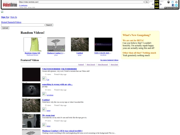Image resolution: width=180 pixels, height=135 pixels.
Task: Click grace's avatar in featured Untitled row
Action: [44, 110]
